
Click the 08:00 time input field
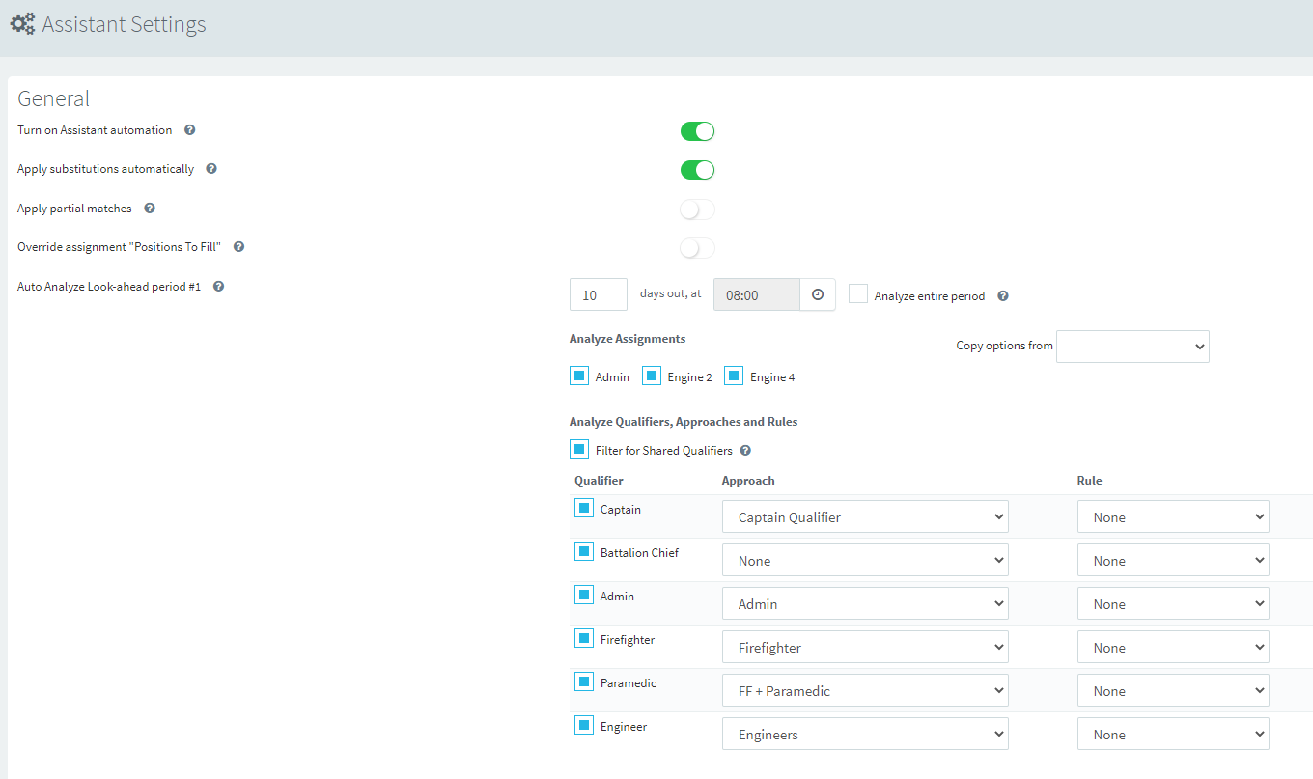point(757,295)
